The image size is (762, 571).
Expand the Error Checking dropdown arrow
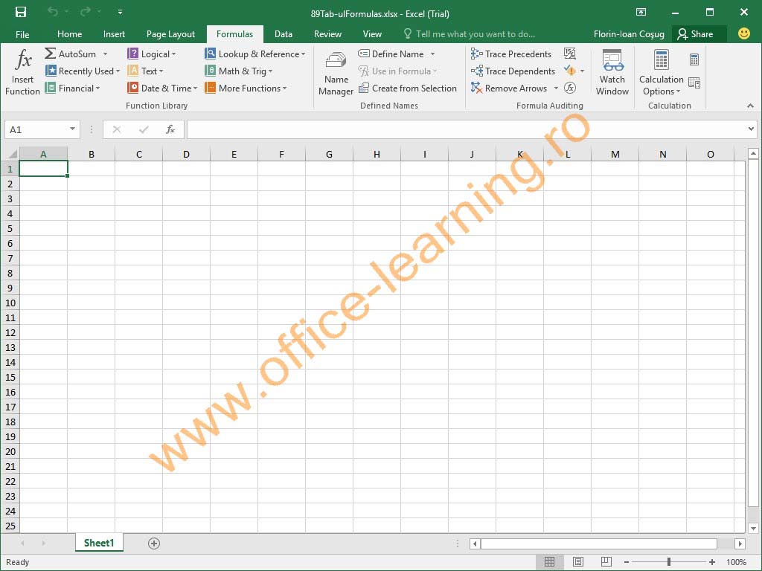click(x=582, y=71)
